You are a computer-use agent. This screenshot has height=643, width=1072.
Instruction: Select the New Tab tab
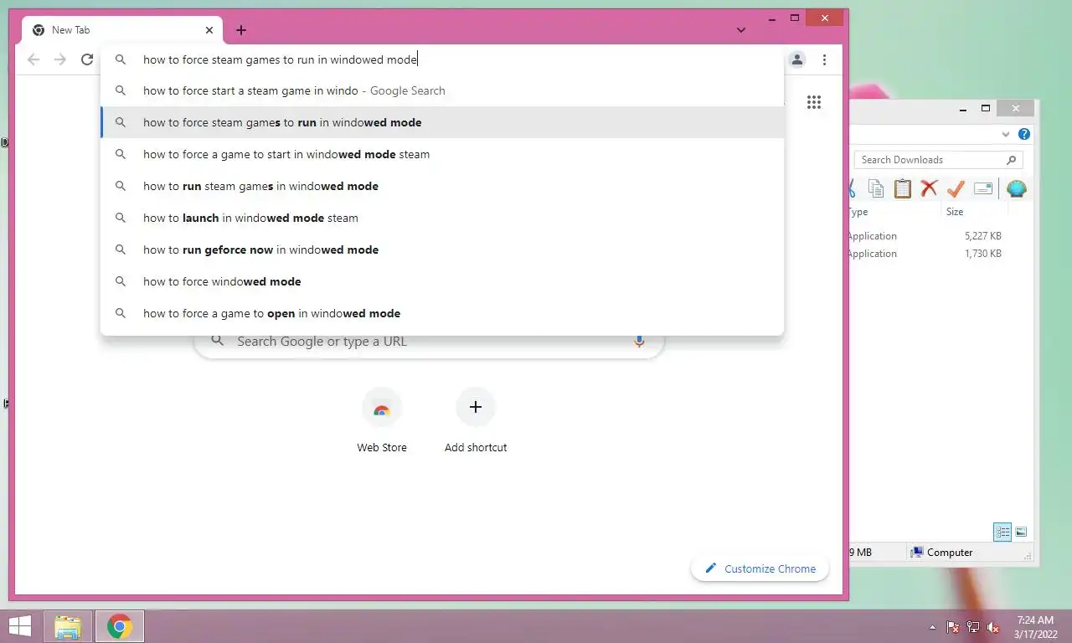tap(122, 30)
